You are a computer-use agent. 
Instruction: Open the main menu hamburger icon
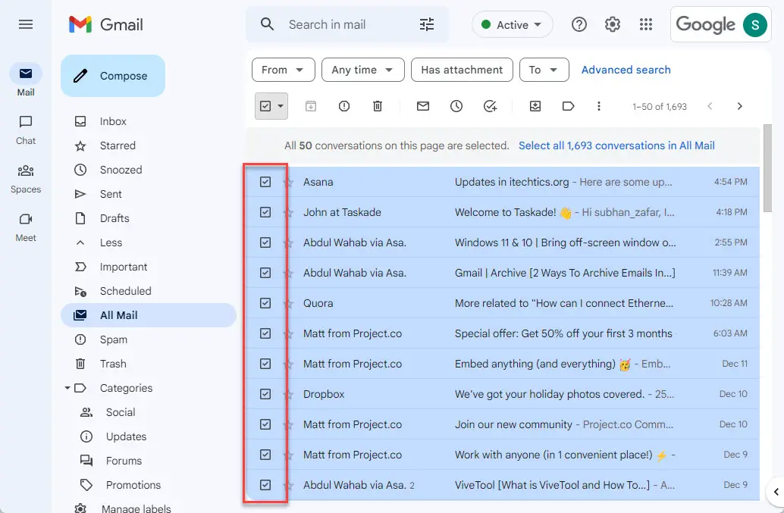click(26, 24)
